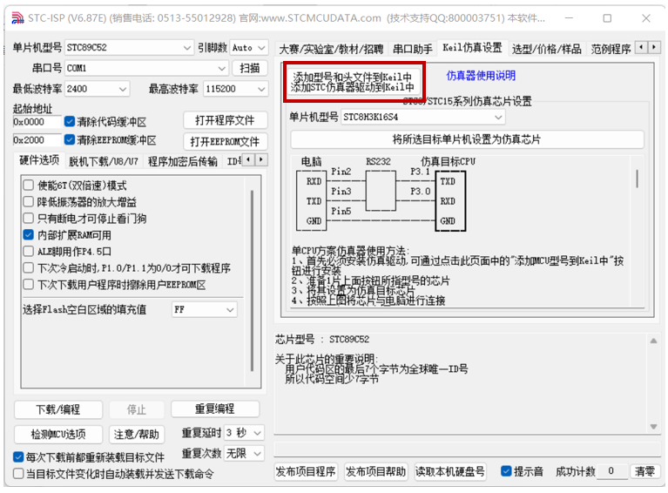The image size is (668, 493).
Task: Switch to 大赛/实验室/教材/招聘 tab
Action: pyautogui.click(x=331, y=49)
